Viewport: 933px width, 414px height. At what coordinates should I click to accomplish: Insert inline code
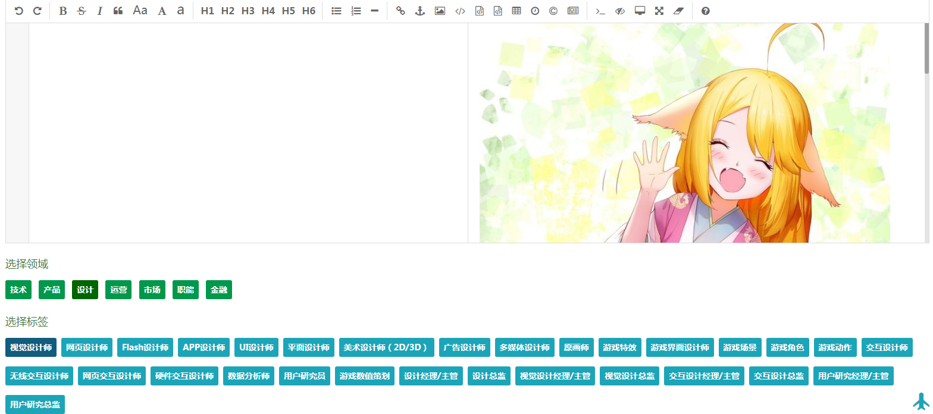click(x=460, y=11)
